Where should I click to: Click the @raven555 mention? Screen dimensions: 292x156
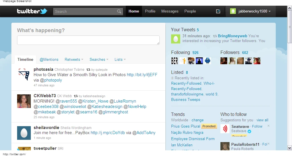(x=66, y=101)
